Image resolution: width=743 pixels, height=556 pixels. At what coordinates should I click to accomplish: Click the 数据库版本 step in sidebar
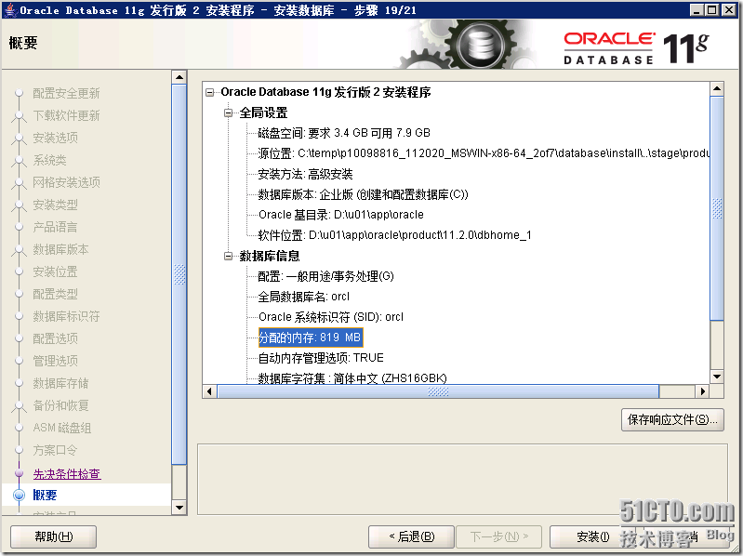(x=60, y=249)
